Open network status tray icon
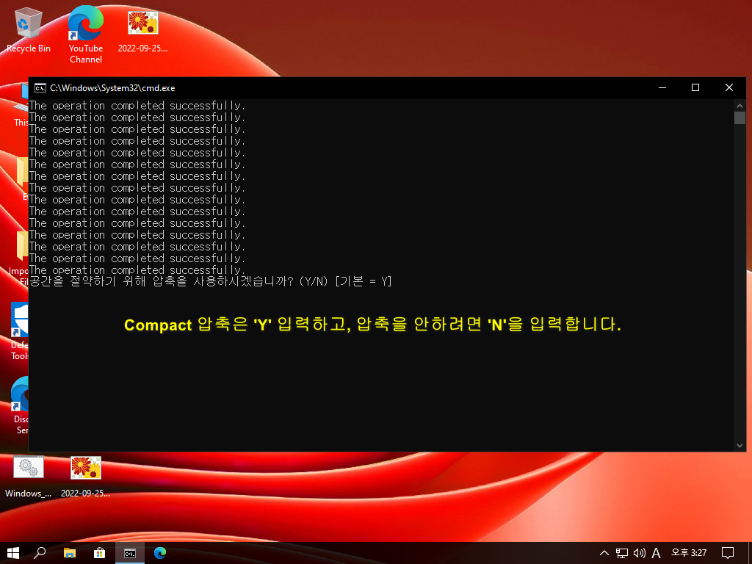The image size is (752, 564). (x=621, y=553)
